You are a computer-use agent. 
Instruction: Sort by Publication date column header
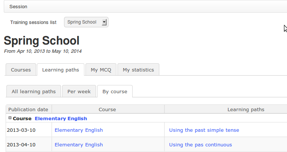tap(28, 109)
